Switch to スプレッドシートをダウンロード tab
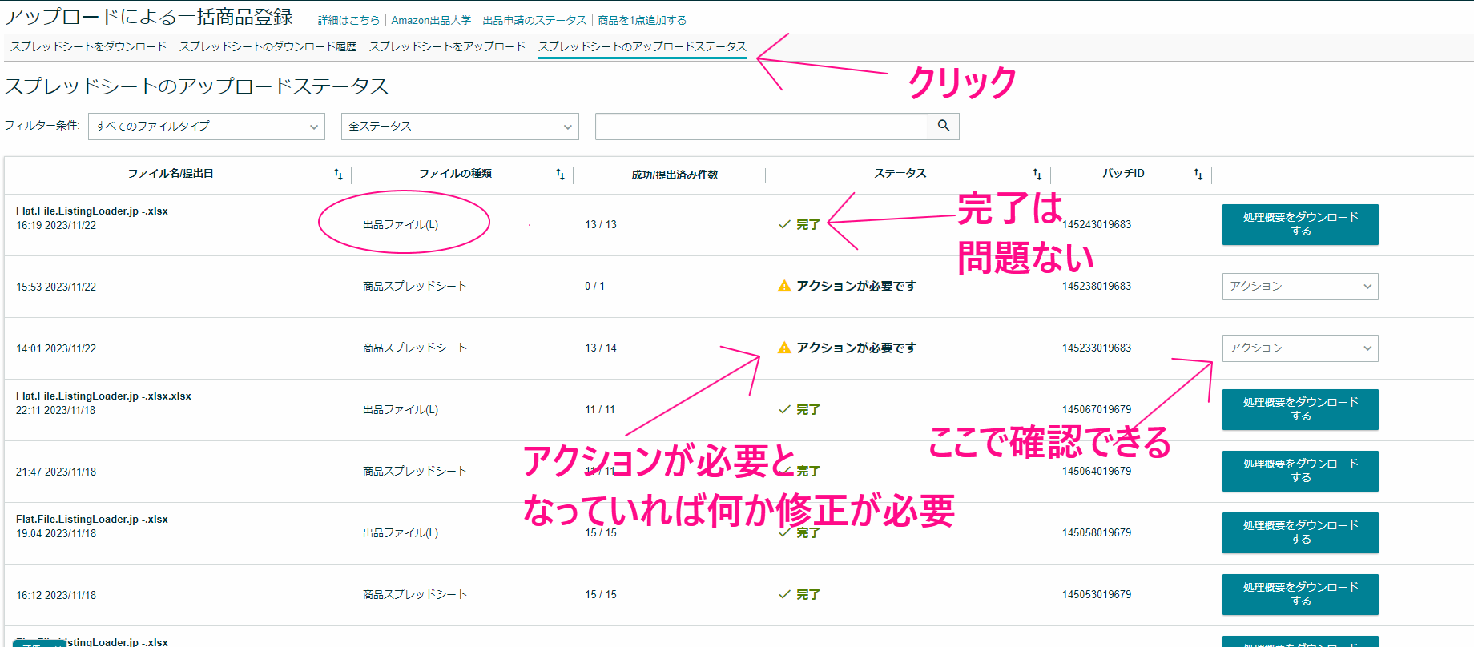1474x647 pixels. click(x=88, y=46)
